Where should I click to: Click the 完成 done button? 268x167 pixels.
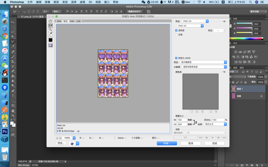click(214, 143)
